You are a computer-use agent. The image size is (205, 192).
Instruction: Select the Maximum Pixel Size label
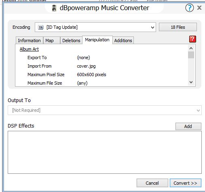pyautogui.click(x=46, y=75)
